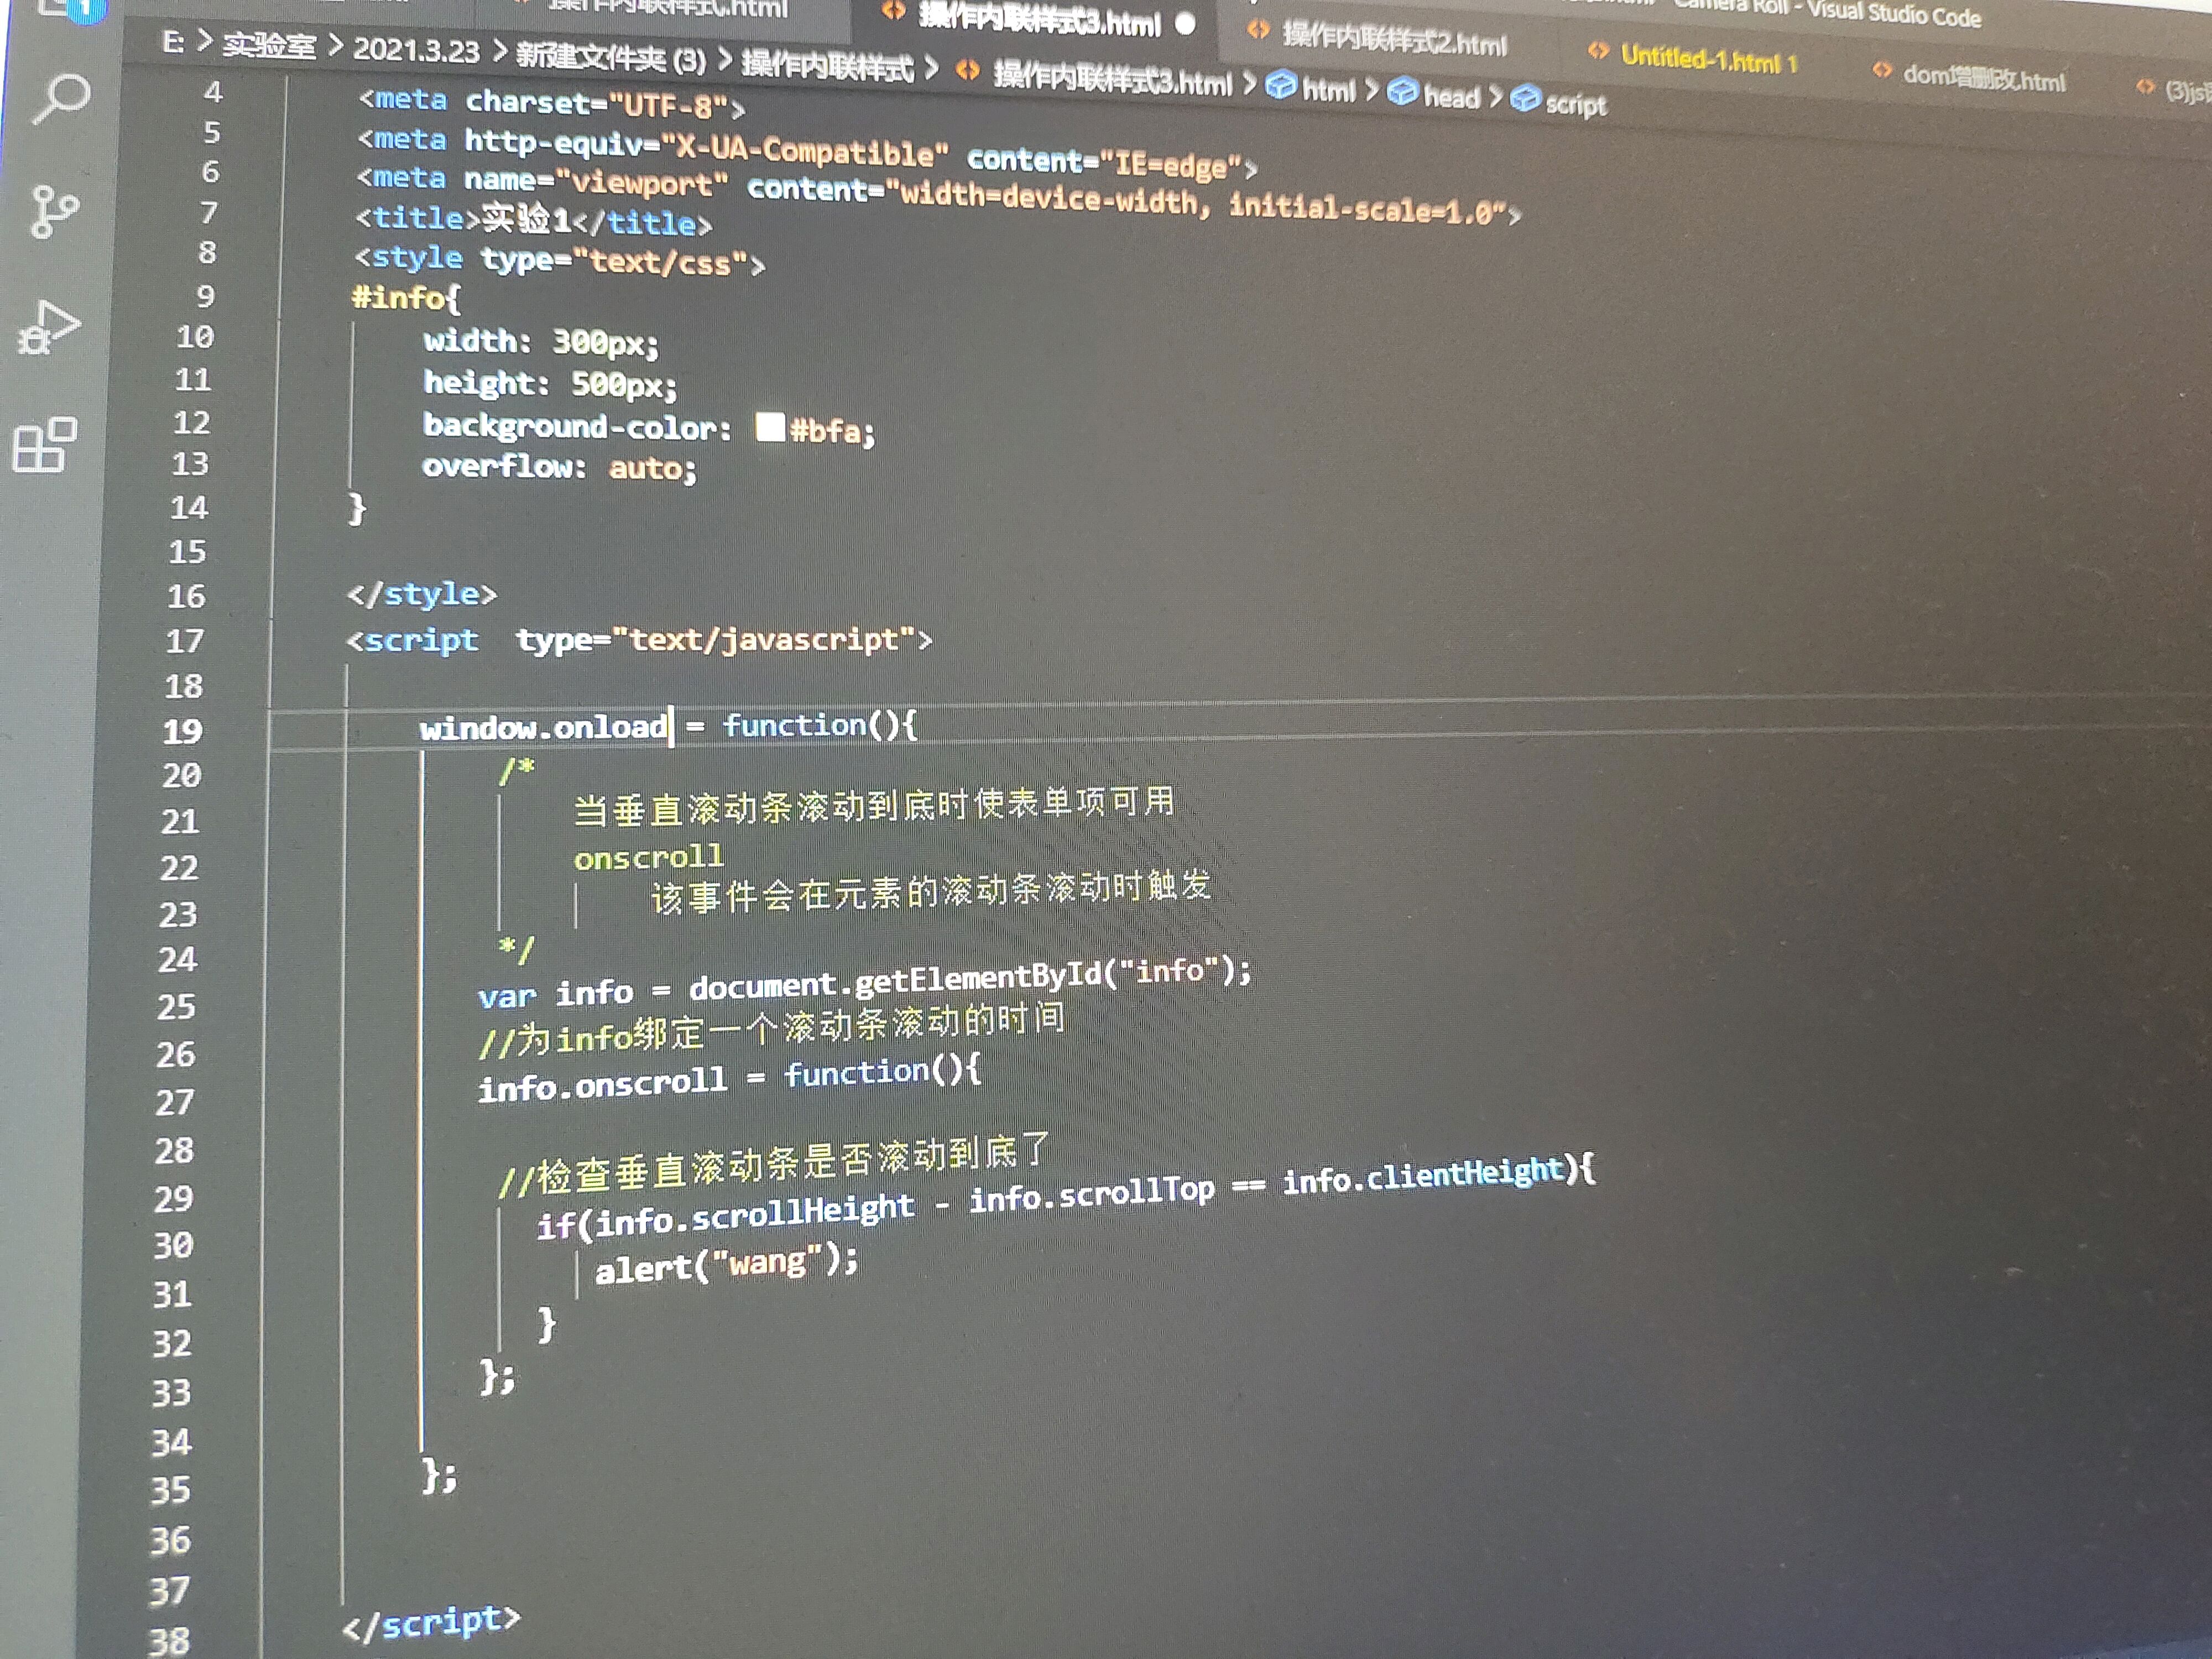Open the Run and Debug view

(48, 328)
